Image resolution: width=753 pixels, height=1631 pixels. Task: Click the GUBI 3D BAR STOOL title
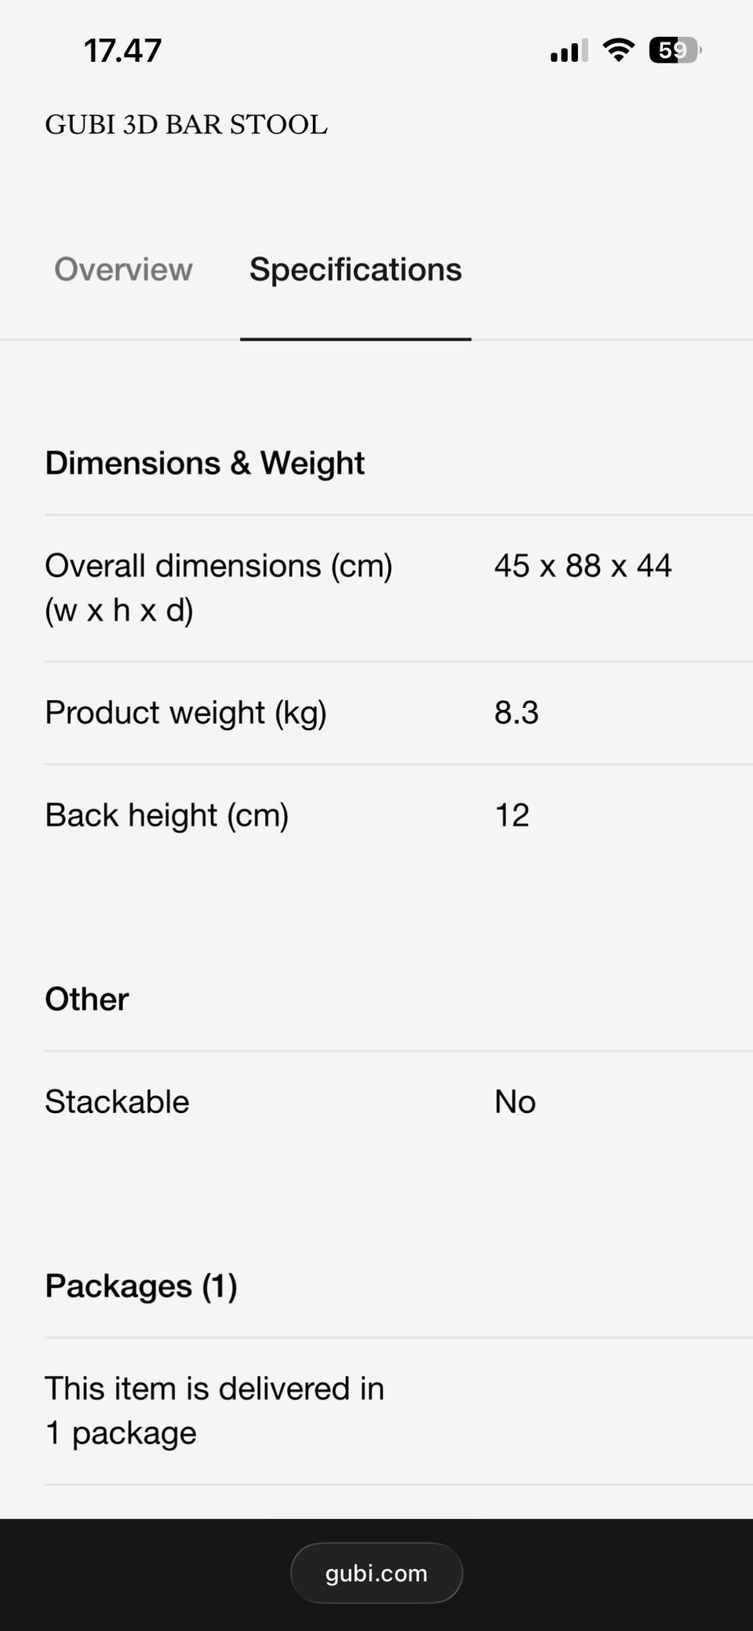pyautogui.click(x=186, y=125)
